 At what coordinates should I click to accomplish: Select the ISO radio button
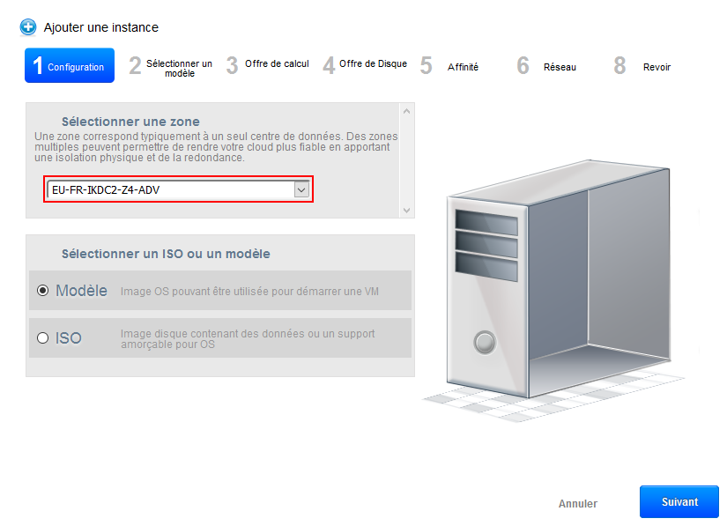click(42, 338)
